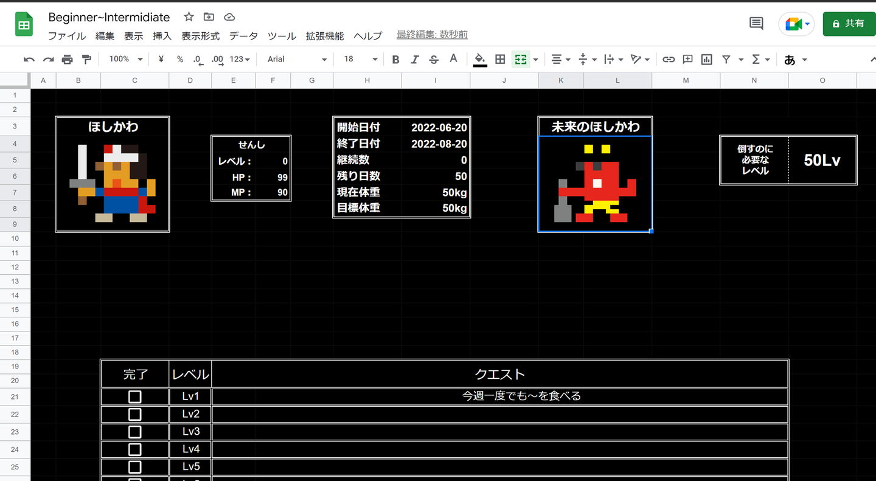
Task: Star this Beginner~Intermidiate document
Action: pyautogui.click(x=189, y=17)
